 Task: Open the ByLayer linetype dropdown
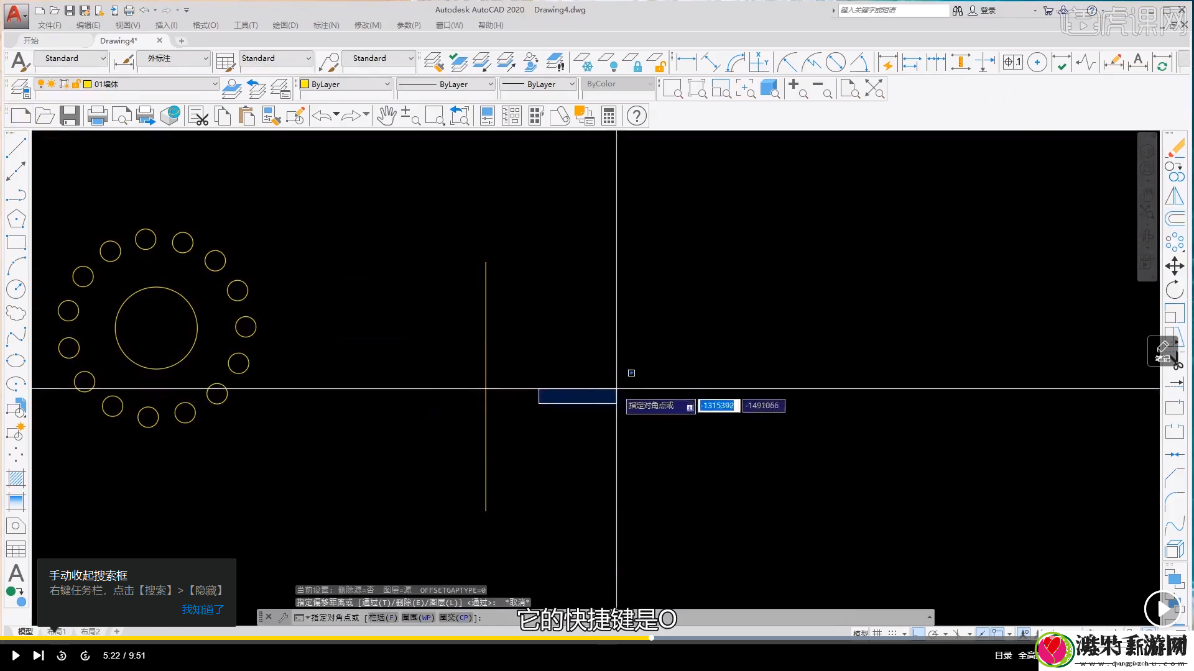446,84
